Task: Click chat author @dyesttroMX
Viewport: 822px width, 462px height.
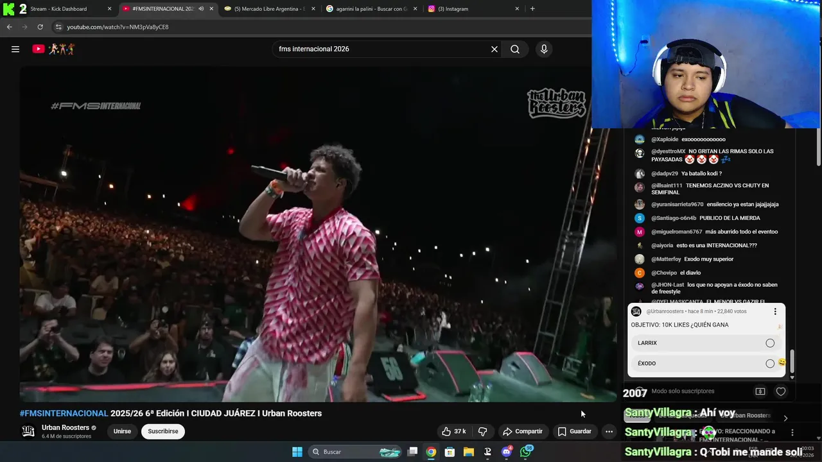Action: pos(669,151)
